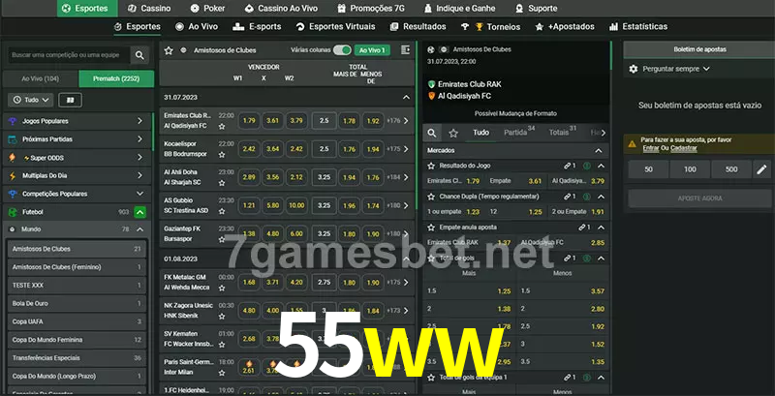Click the Cadastrar sign-up link

click(x=684, y=148)
